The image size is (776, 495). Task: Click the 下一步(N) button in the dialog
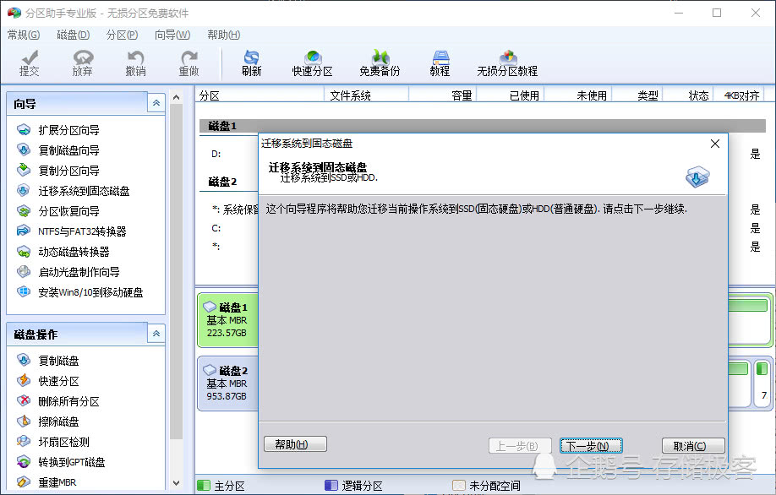(590, 445)
